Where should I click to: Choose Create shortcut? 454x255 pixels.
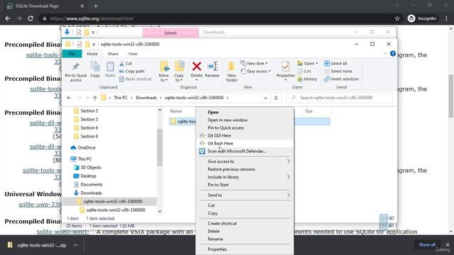point(245,224)
